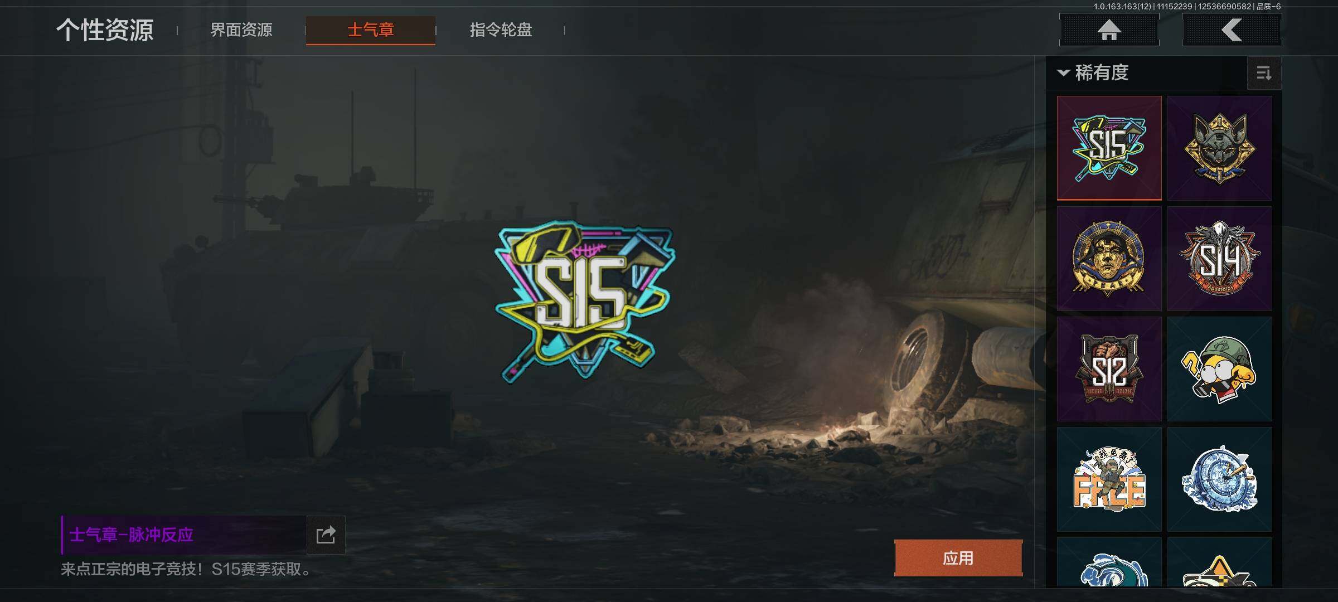Open the 士气章 tab
Screen dimensions: 1338x602
[x=371, y=30]
